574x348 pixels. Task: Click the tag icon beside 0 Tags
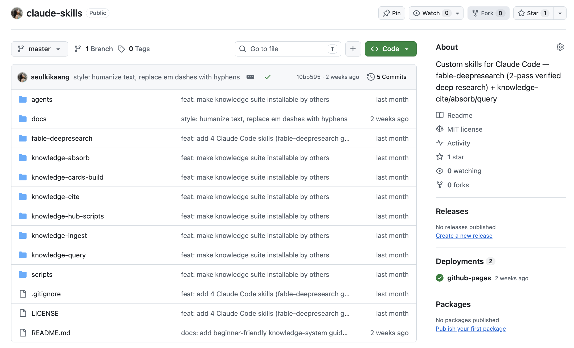pyautogui.click(x=121, y=49)
